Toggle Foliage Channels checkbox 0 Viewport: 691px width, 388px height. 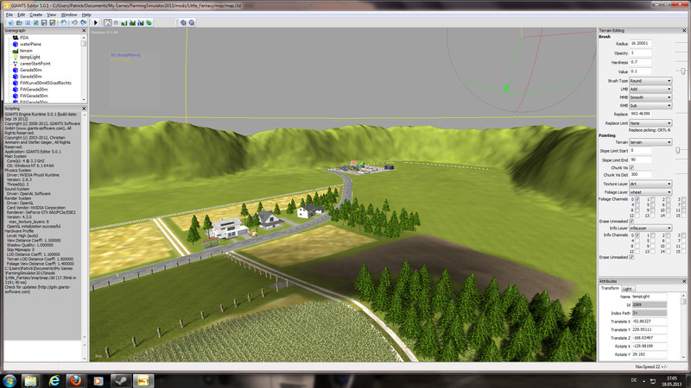point(637,199)
